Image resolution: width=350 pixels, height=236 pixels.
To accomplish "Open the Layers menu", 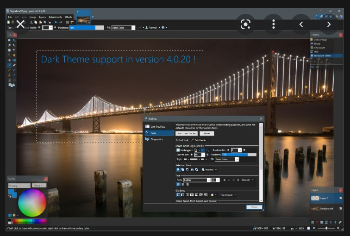I will tap(42, 17).
